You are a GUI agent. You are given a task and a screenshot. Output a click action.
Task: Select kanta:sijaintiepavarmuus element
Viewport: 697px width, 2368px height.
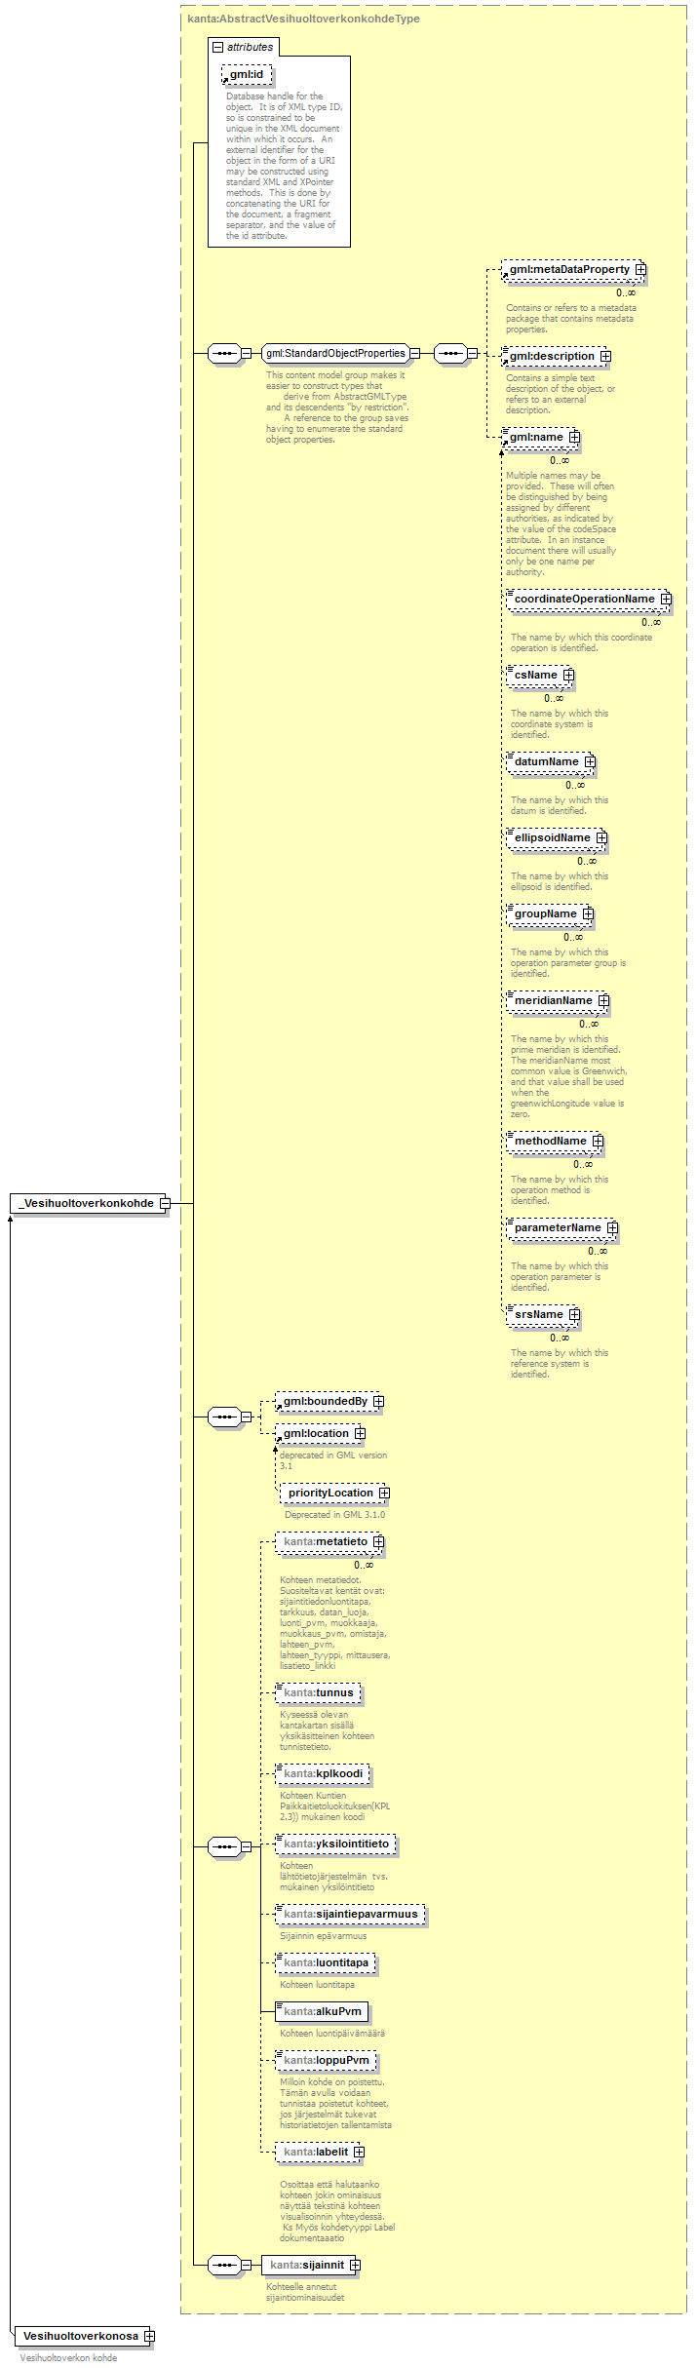click(x=350, y=1914)
